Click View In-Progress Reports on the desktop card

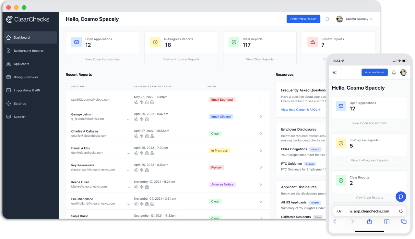181,59
